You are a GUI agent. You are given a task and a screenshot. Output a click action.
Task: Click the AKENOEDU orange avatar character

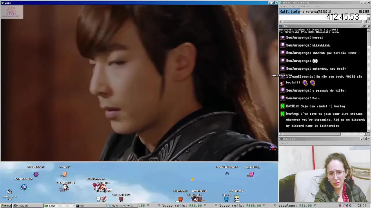coord(180,199)
